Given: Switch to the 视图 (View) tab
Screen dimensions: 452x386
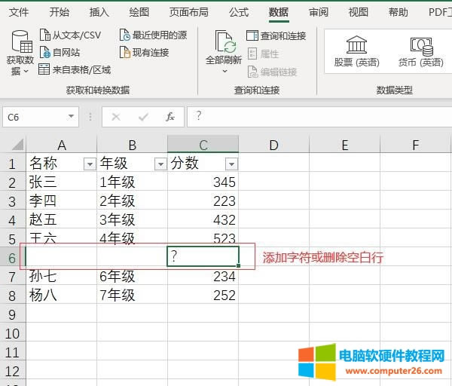Looking at the screenshot, I should (x=359, y=12).
